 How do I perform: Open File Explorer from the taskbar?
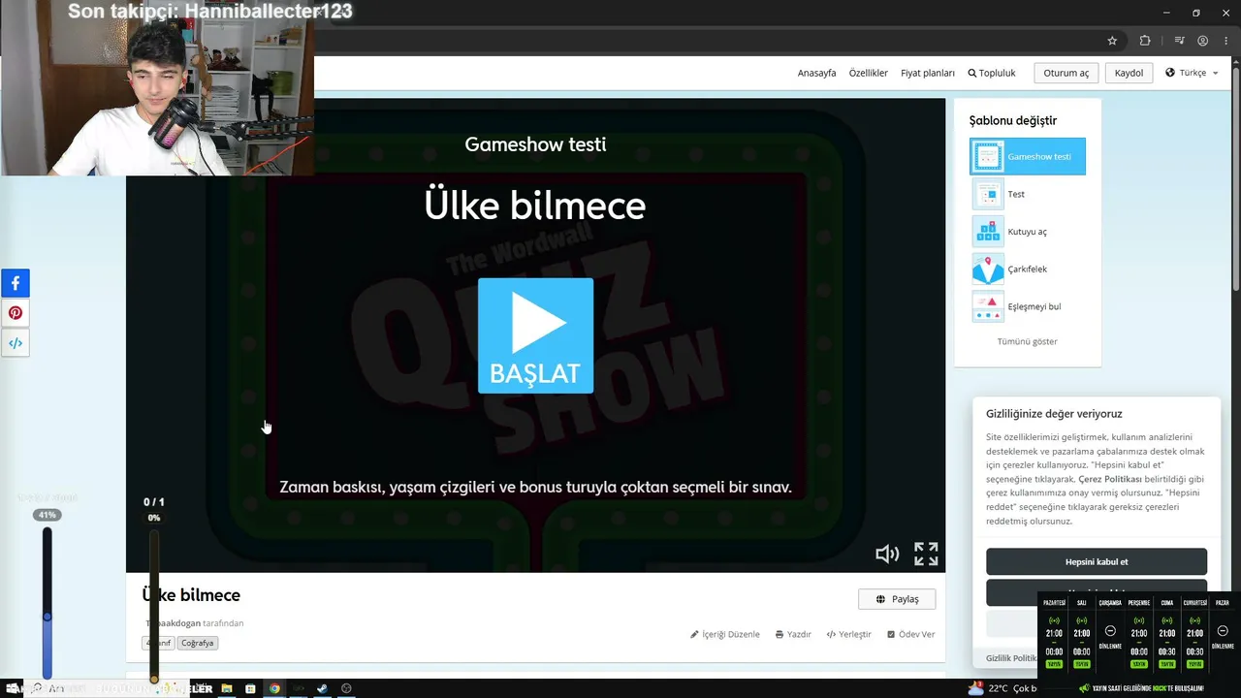pyautogui.click(x=227, y=688)
